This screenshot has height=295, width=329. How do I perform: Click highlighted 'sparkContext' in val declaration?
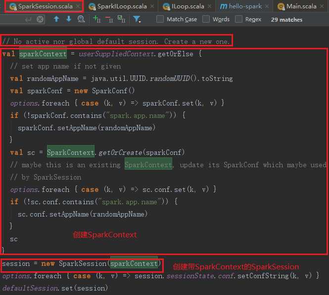43,54
